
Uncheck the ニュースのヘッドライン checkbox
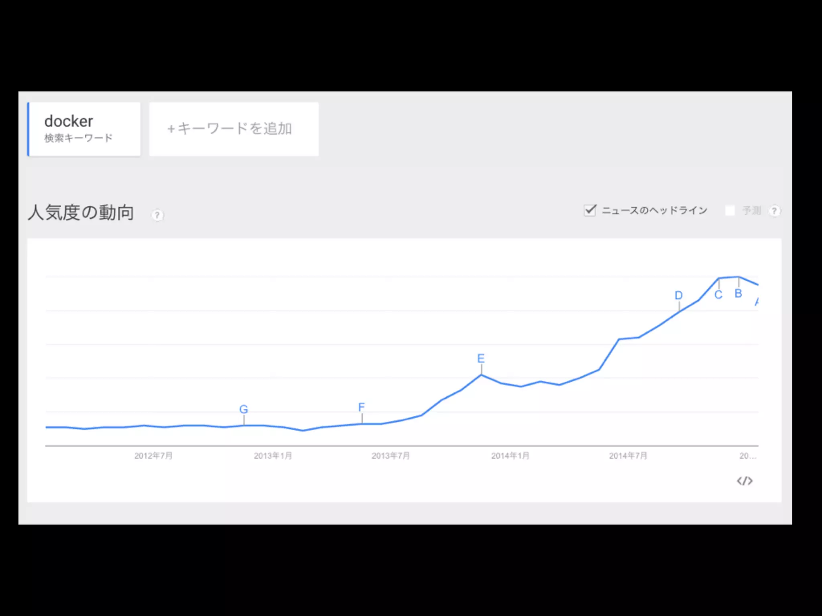click(x=590, y=210)
